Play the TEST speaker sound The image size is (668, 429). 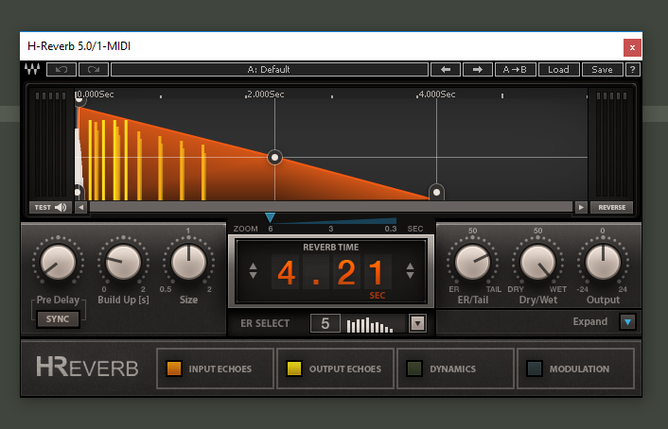pyautogui.click(x=50, y=207)
